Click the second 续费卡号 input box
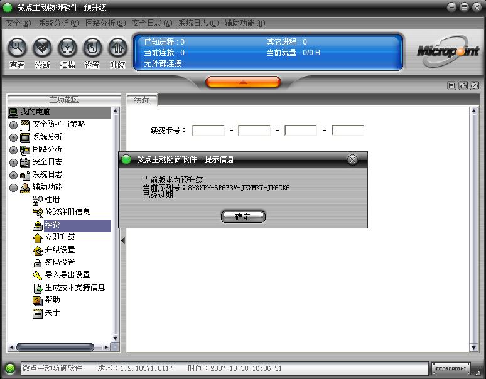 pos(254,131)
